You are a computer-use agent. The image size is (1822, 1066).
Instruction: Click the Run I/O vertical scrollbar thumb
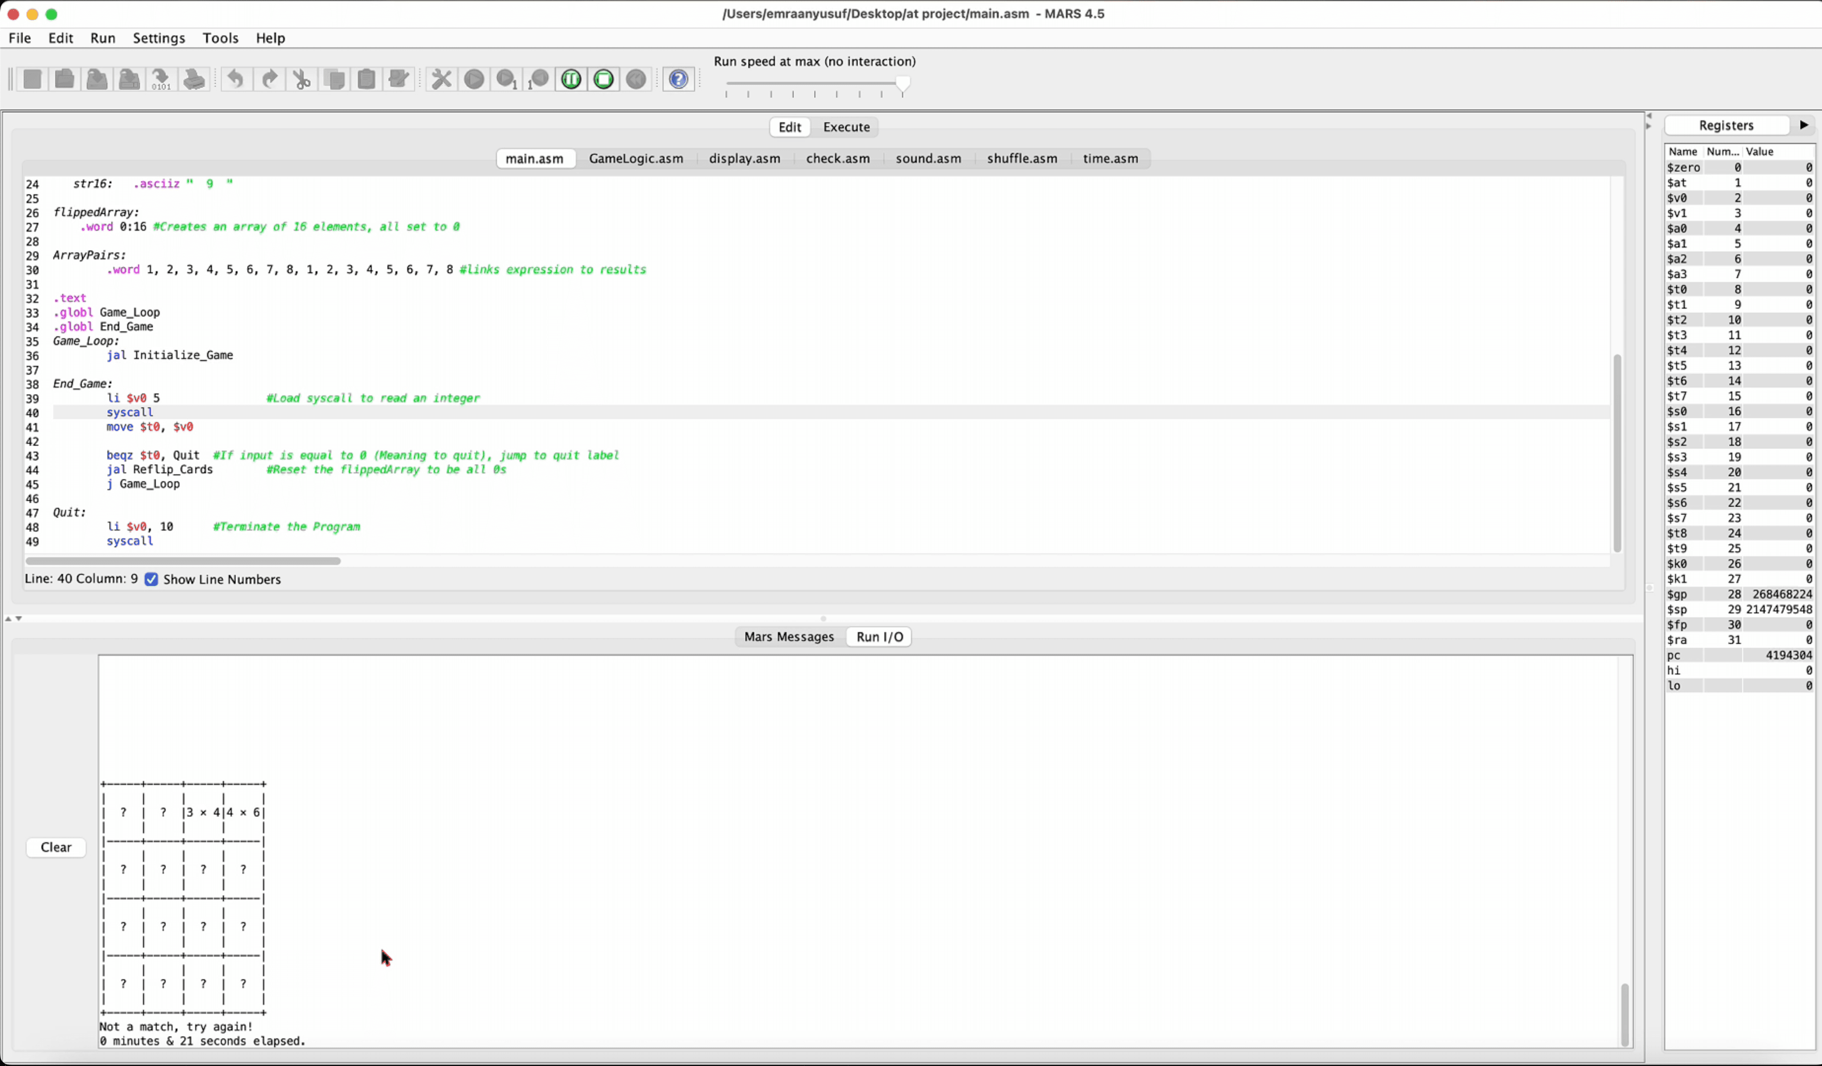(x=1625, y=1015)
